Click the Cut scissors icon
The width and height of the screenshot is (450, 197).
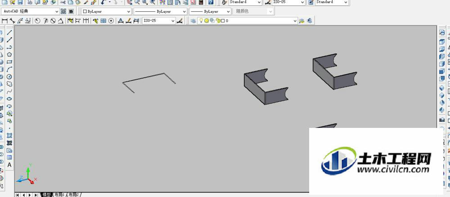pos(63,2)
